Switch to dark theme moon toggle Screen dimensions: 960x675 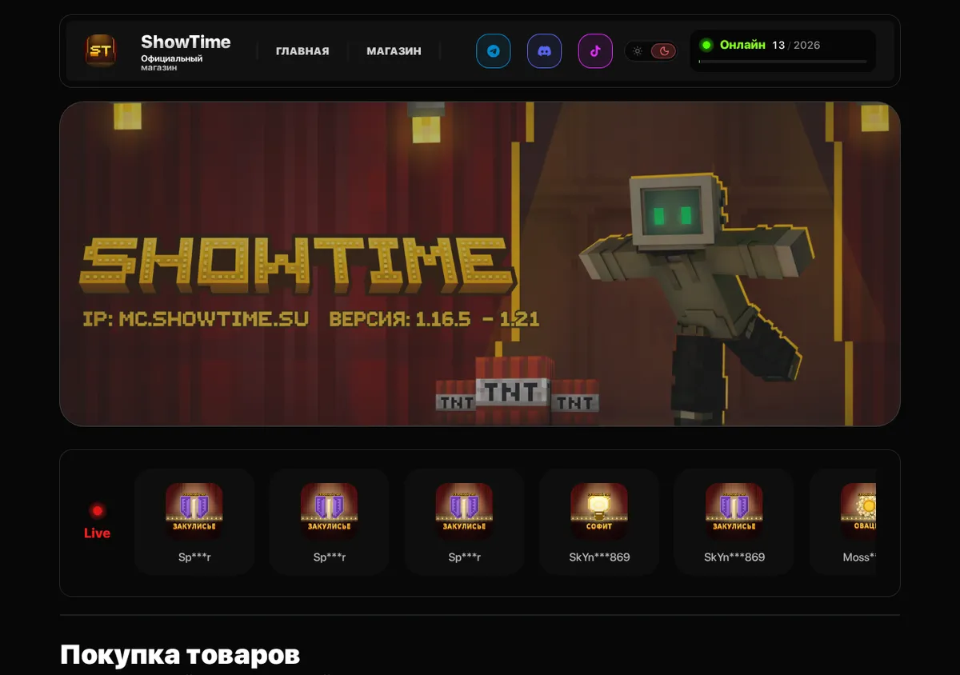(x=664, y=51)
